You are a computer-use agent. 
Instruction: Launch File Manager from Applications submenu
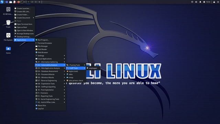coord(51,46)
